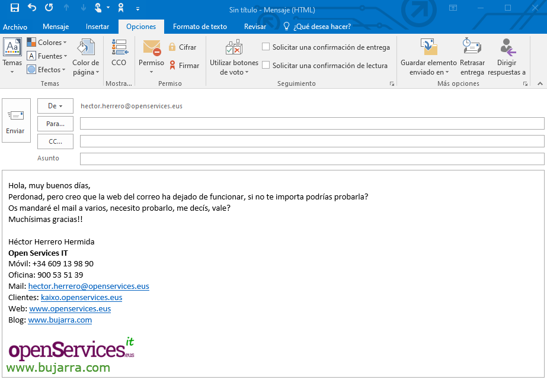
Task: Click into the Para recipients field
Action: 312,124
